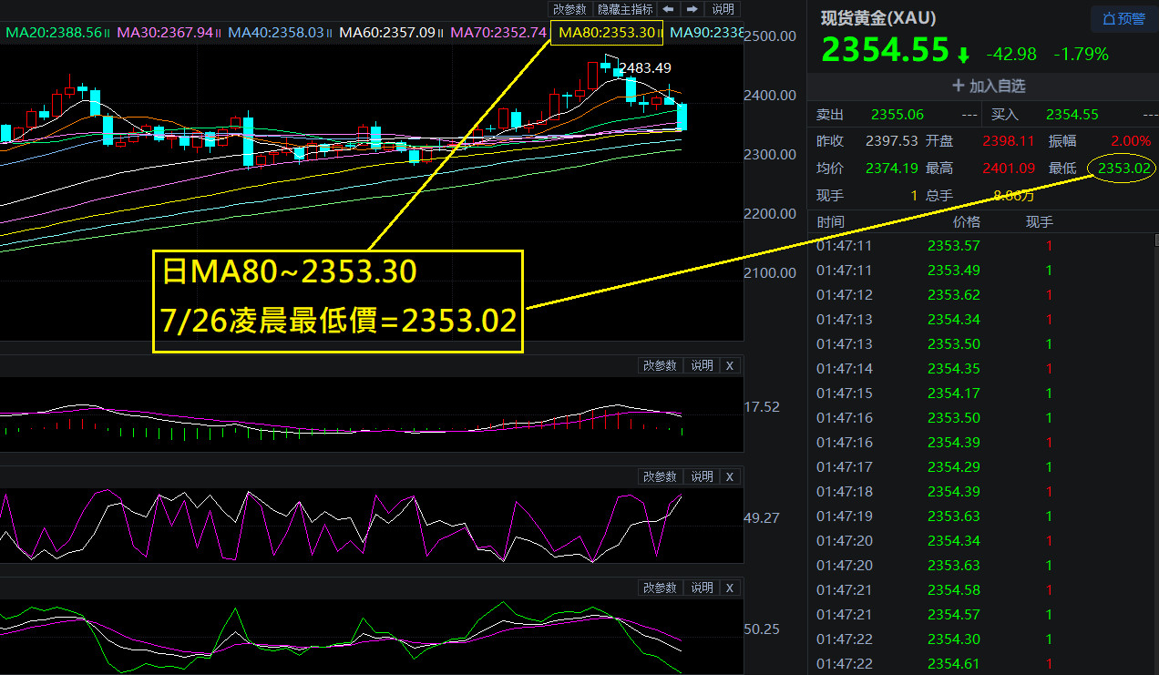1159x675 pixels.
Task: Select the trade row priced 2353.57
Action: point(983,246)
